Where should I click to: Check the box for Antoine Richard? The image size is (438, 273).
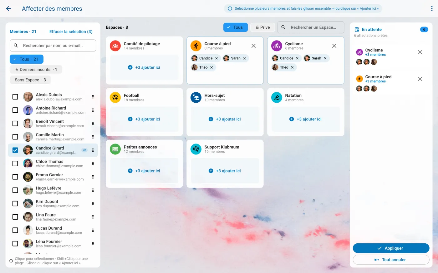tap(15, 110)
